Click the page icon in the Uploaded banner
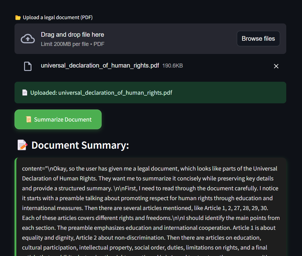The image size is (302, 256). (25, 93)
